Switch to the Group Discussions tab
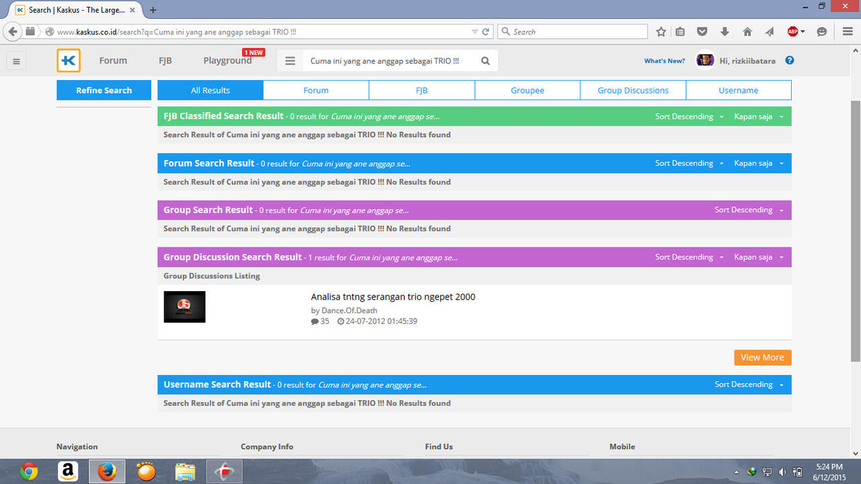The image size is (861, 484). tap(633, 90)
